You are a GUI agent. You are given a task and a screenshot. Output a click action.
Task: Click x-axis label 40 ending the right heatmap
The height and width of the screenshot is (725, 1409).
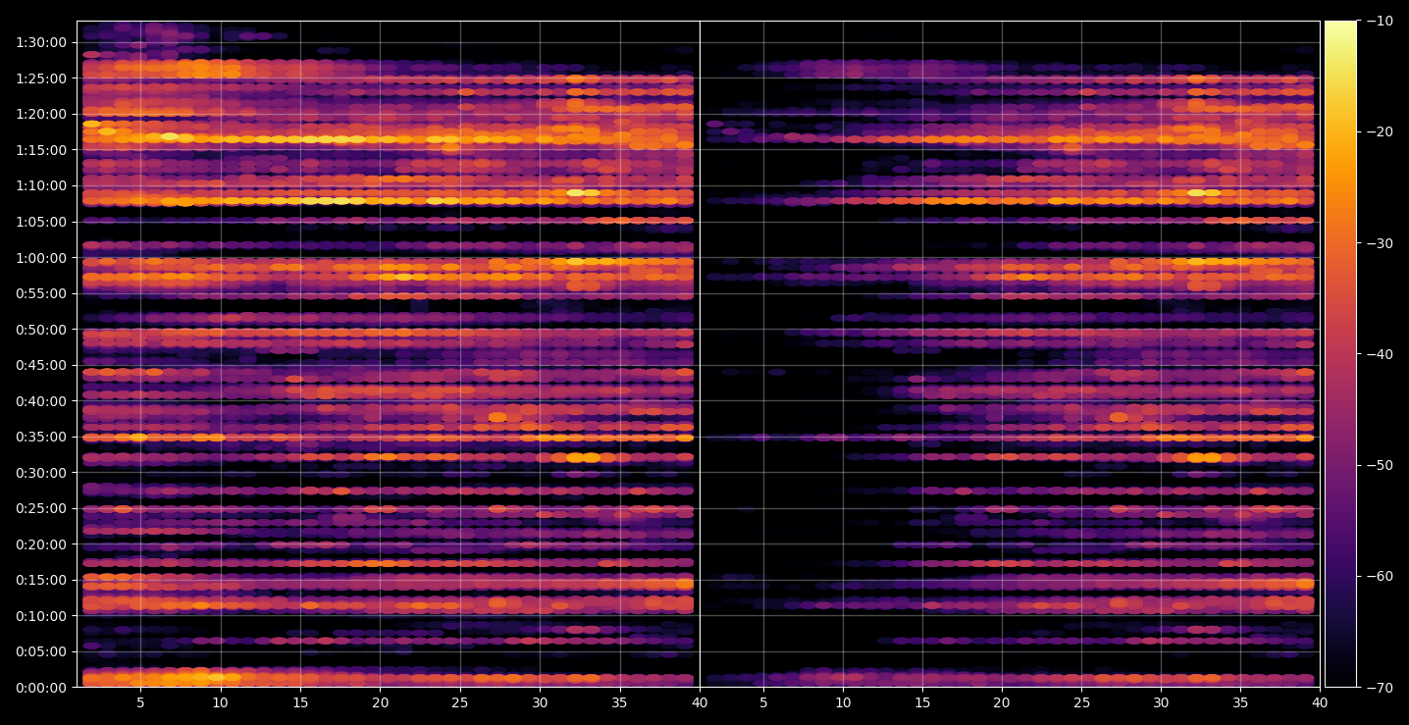pos(1320,703)
